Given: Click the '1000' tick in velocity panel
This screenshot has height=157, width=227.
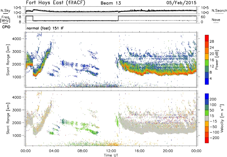Looking at the screenshot, I should tap(16, 135).
